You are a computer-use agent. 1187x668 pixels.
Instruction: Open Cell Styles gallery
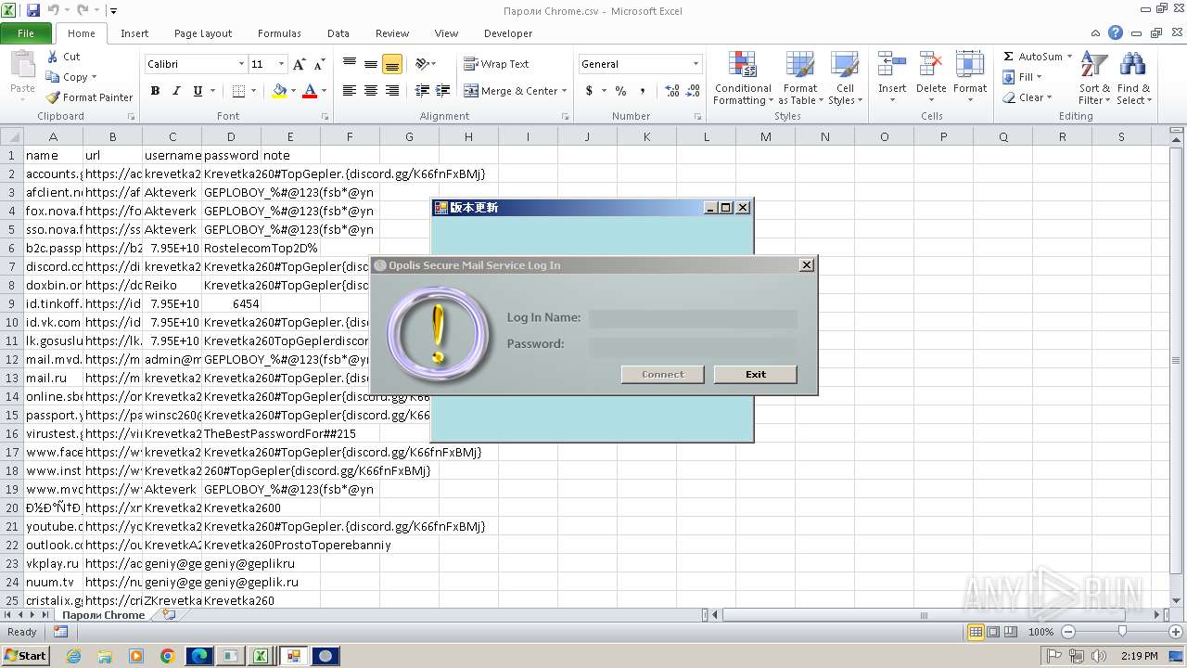click(845, 78)
